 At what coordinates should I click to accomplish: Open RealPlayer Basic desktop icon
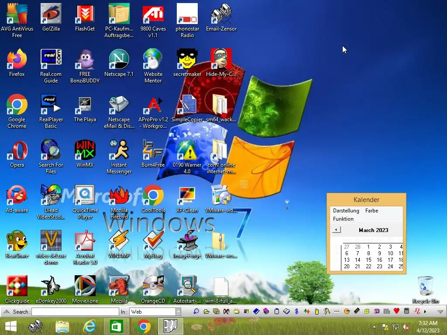pyautogui.click(x=51, y=111)
